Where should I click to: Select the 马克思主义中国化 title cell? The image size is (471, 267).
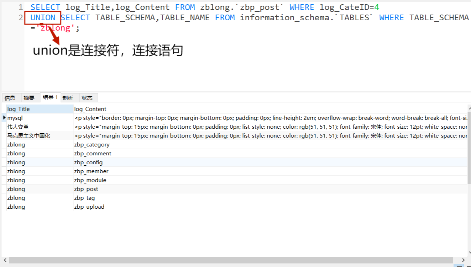(40, 135)
